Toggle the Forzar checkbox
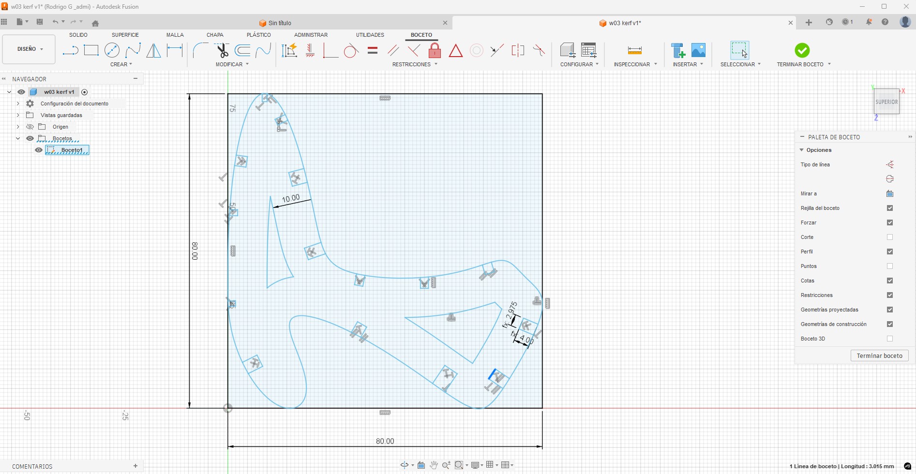The image size is (916, 474). pyautogui.click(x=890, y=222)
